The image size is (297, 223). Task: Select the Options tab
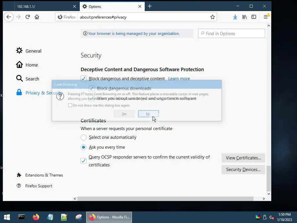tap(112, 6)
